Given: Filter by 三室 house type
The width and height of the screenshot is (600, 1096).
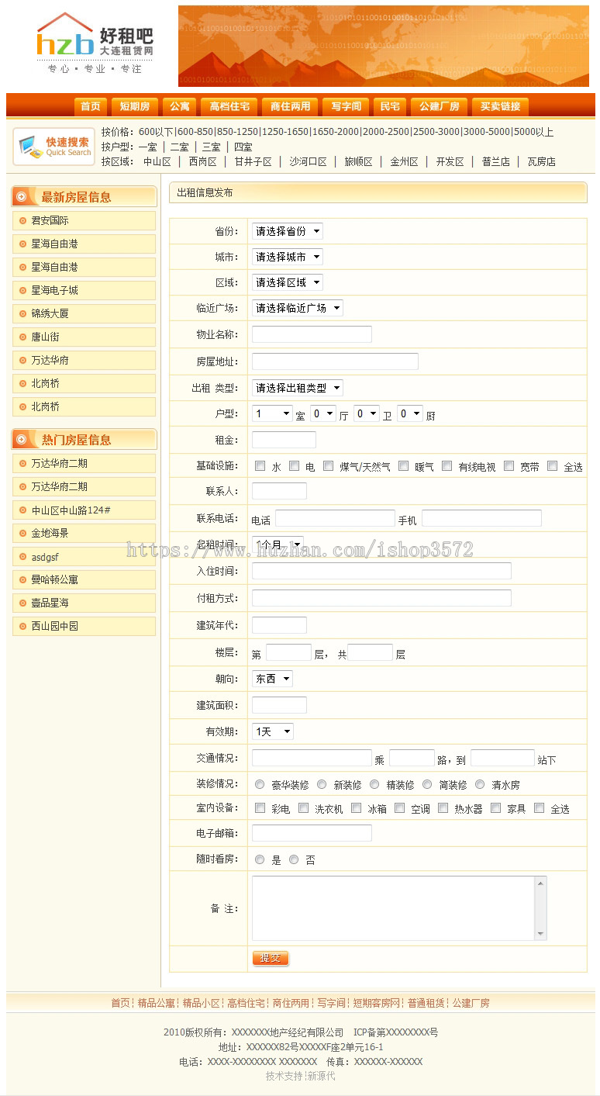Looking at the screenshot, I should [211, 147].
